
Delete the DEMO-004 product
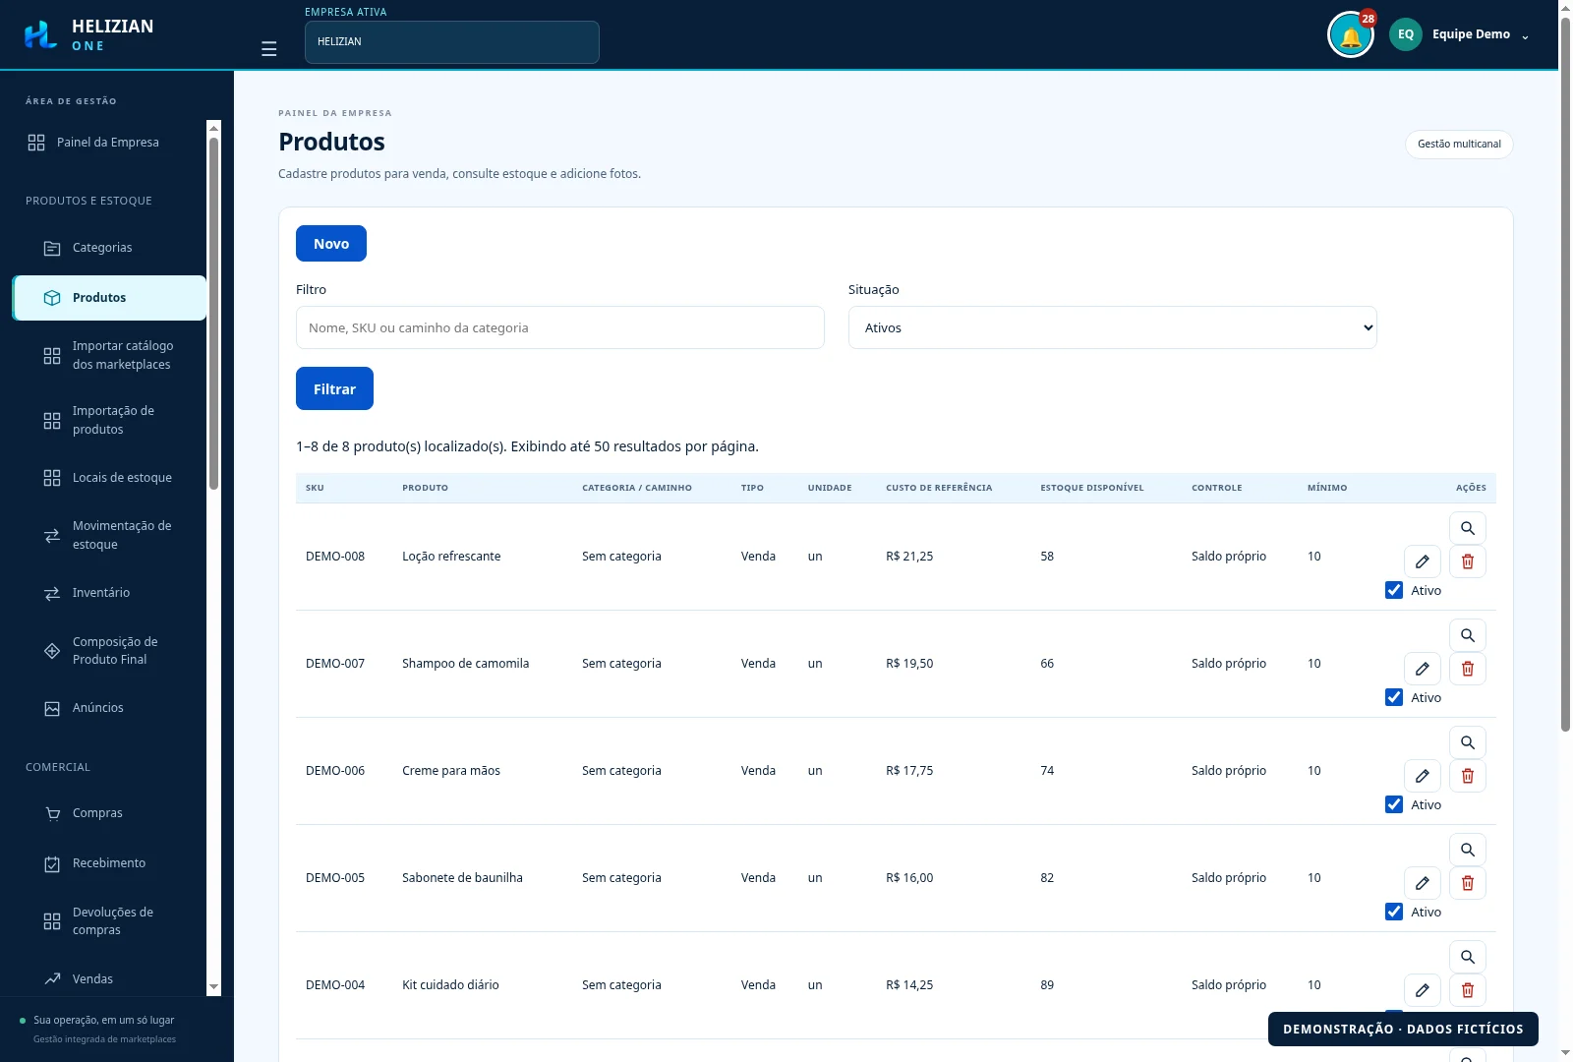1468,990
